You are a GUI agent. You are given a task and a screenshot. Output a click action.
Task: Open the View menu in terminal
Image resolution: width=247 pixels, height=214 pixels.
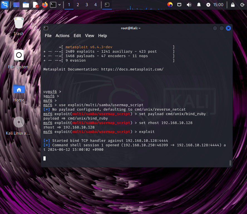pyautogui.click(x=90, y=36)
